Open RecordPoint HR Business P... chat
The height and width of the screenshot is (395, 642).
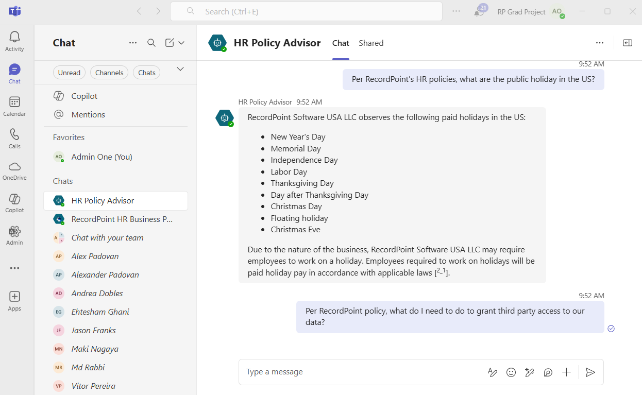(116, 219)
